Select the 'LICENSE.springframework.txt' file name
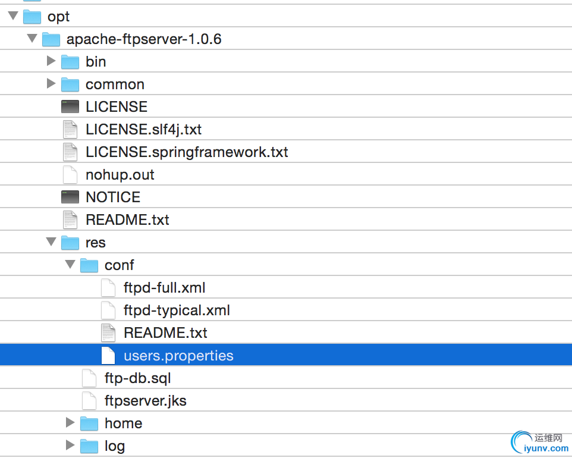This screenshot has width=572, height=458. point(187,152)
